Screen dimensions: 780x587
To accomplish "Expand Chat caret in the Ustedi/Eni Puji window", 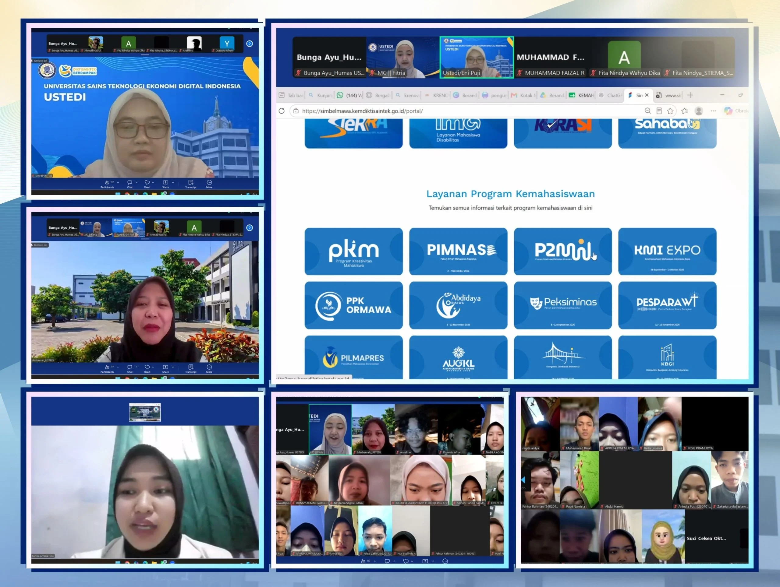I will [136, 182].
